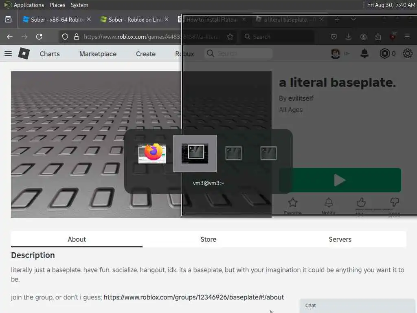The height and width of the screenshot is (313, 417).
Task: Like the game with thumbs up
Action: click(361, 203)
